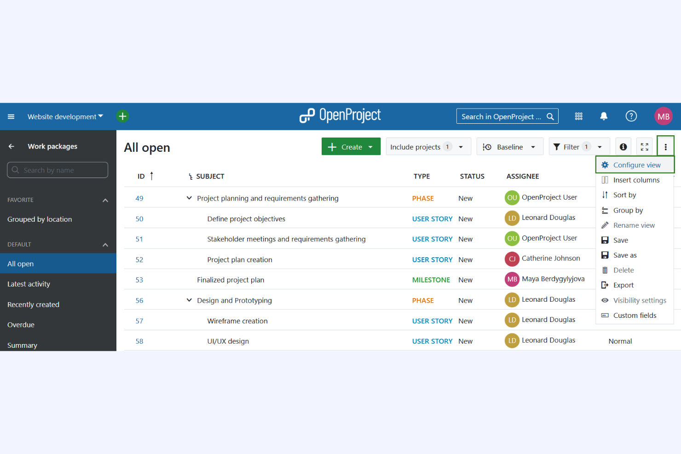Select Configure view from the menu
The width and height of the screenshot is (681, 454).
pos(635,165)
